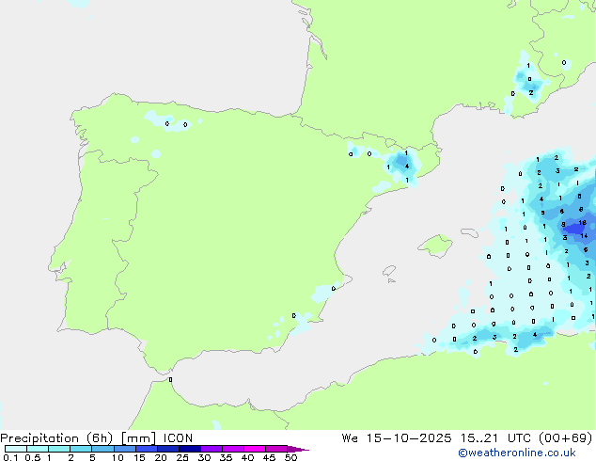Viewport: 596px width, 461px height.
Task: Click the 14 mm precipitation value on the map
Action: [x=584, y=235]
